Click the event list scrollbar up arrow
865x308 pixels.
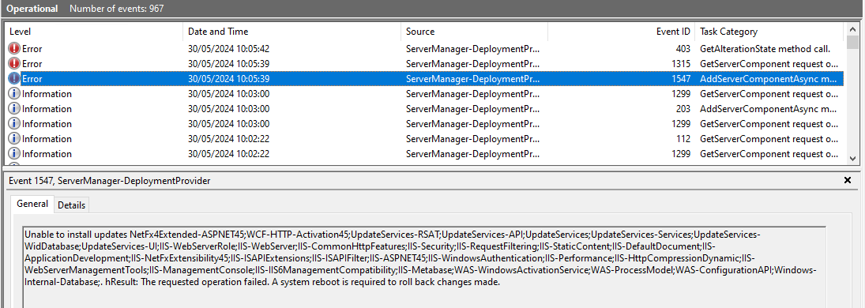(852, 28)
